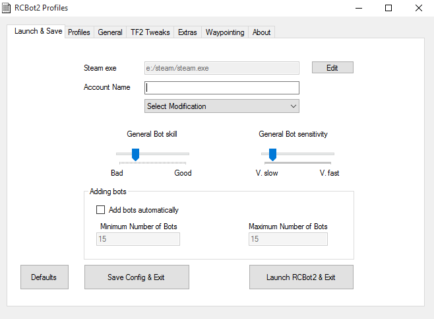Select the Extras tab
This screenshot has width=434, height=319.
click(187, 32)
